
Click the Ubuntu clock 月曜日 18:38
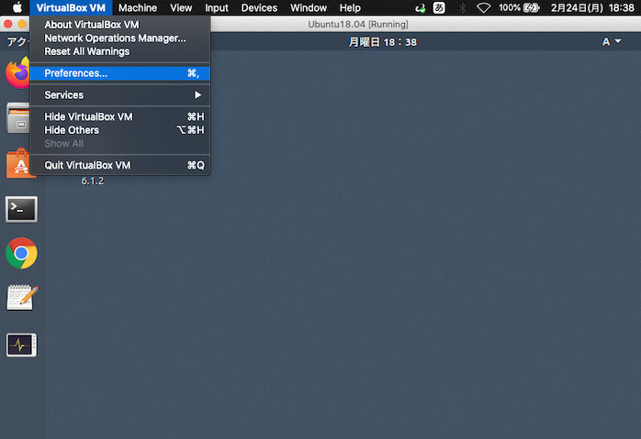pyautogui.click(x=383, y=42)
